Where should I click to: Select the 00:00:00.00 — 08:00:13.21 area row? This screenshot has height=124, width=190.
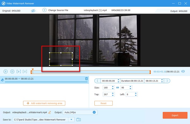pos(44,80)
